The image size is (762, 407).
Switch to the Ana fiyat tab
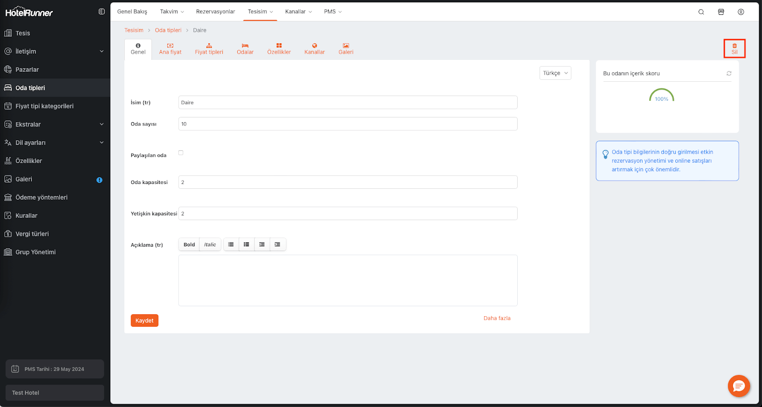(x=170, y=49)
